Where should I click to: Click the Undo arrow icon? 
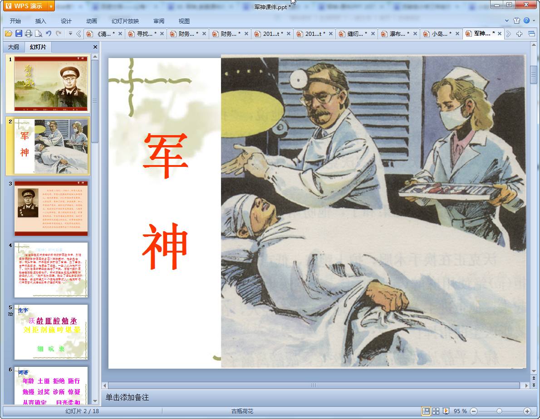pyautogui.click(x=49, y=34)
